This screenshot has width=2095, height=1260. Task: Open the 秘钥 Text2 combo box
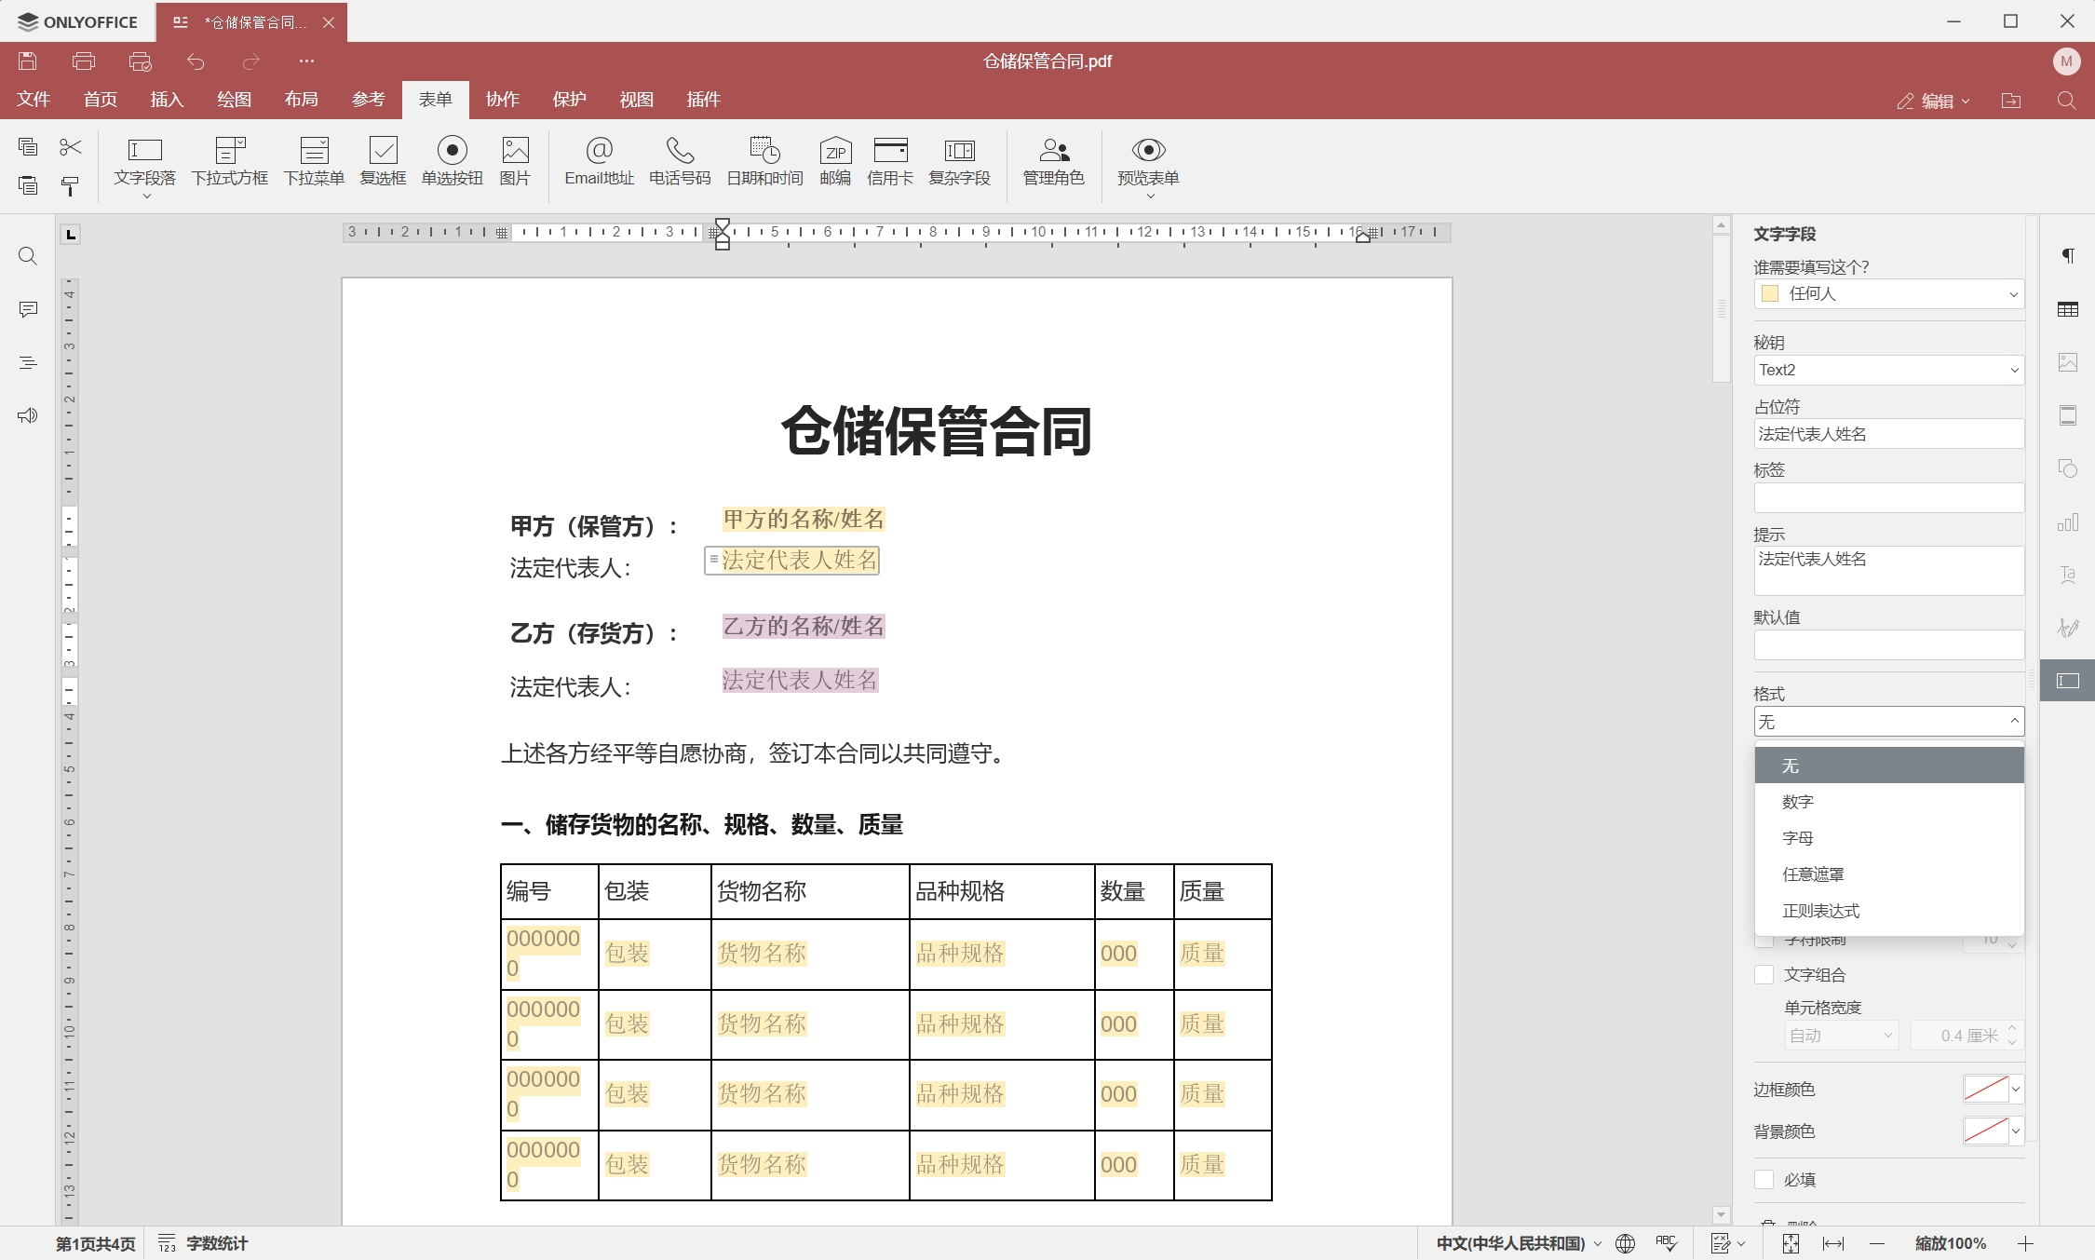click(x=1888, y=370)
